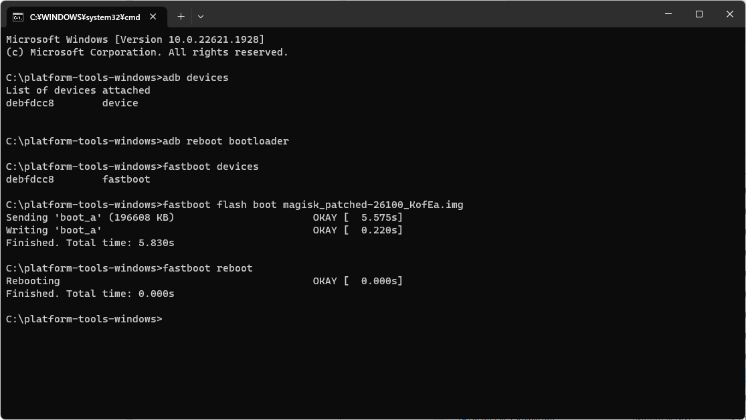Click the 'fastboot reboot' command line
Screen dimensions: 746x420
point(129,268)
